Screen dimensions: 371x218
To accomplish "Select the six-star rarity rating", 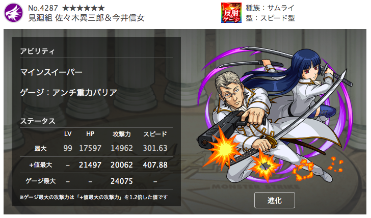I will point(83,8).
